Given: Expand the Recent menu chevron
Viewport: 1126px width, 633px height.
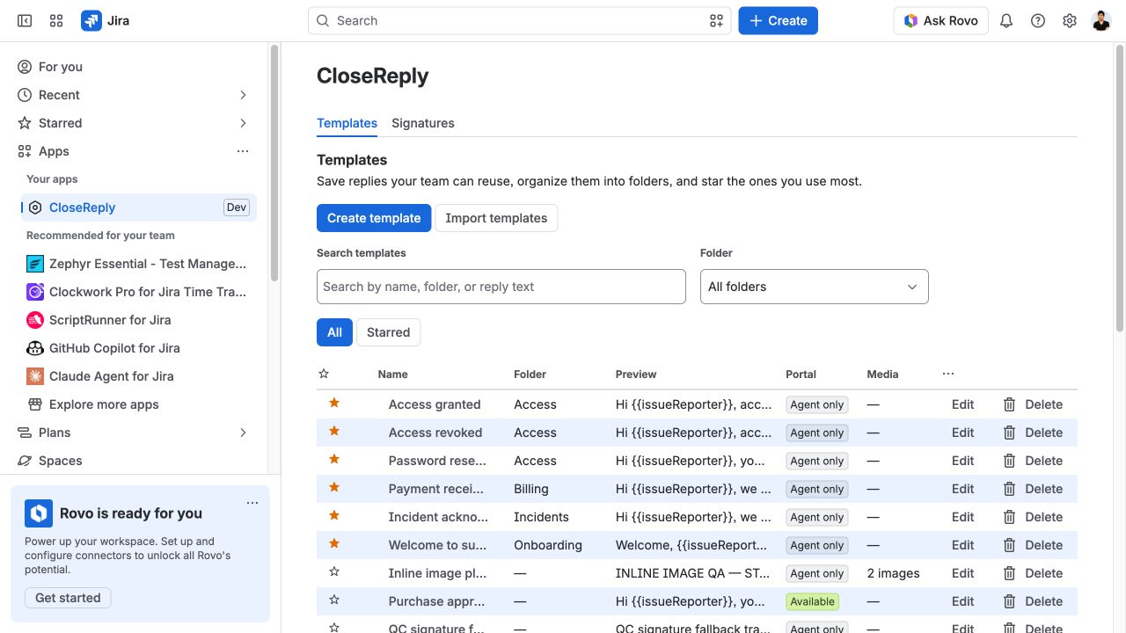Looking at the screenshot, I should [243, 95].
